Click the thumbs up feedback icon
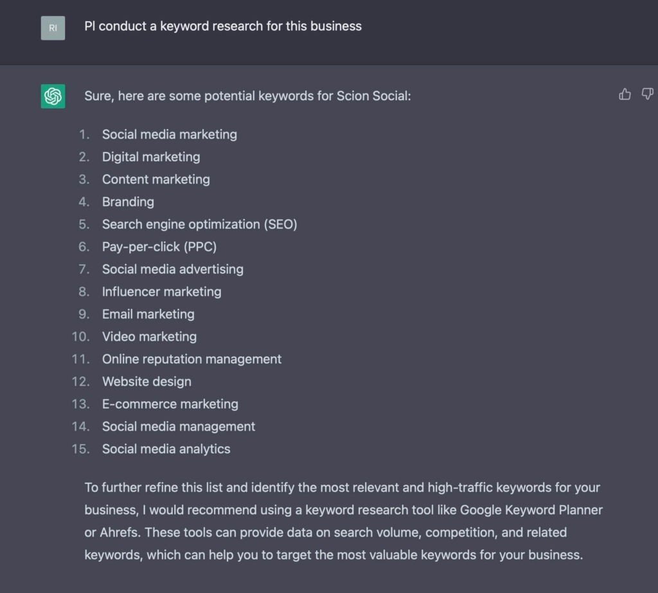Viewport: 658px width, 593px height. (625, 94)
